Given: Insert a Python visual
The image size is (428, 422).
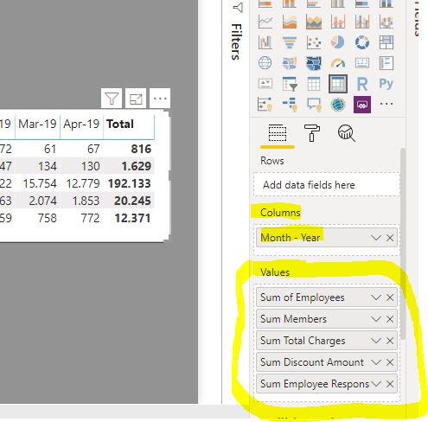Looking at the screenshot, I should tap(386, 84).
